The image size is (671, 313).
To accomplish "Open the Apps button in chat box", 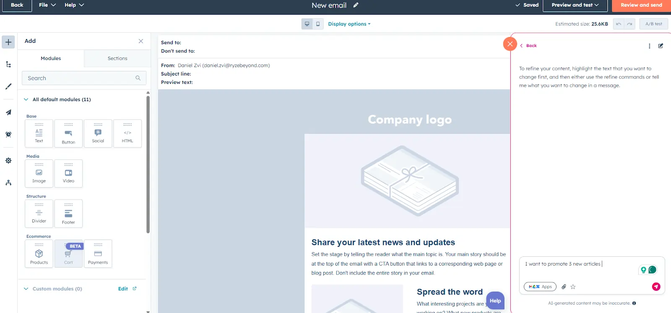I will (x=540, y=287).
